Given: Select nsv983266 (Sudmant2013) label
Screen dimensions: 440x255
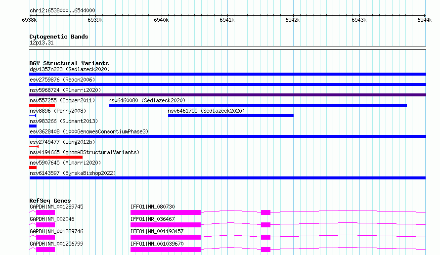Looking at the screenshot, I should click(64, 121).
